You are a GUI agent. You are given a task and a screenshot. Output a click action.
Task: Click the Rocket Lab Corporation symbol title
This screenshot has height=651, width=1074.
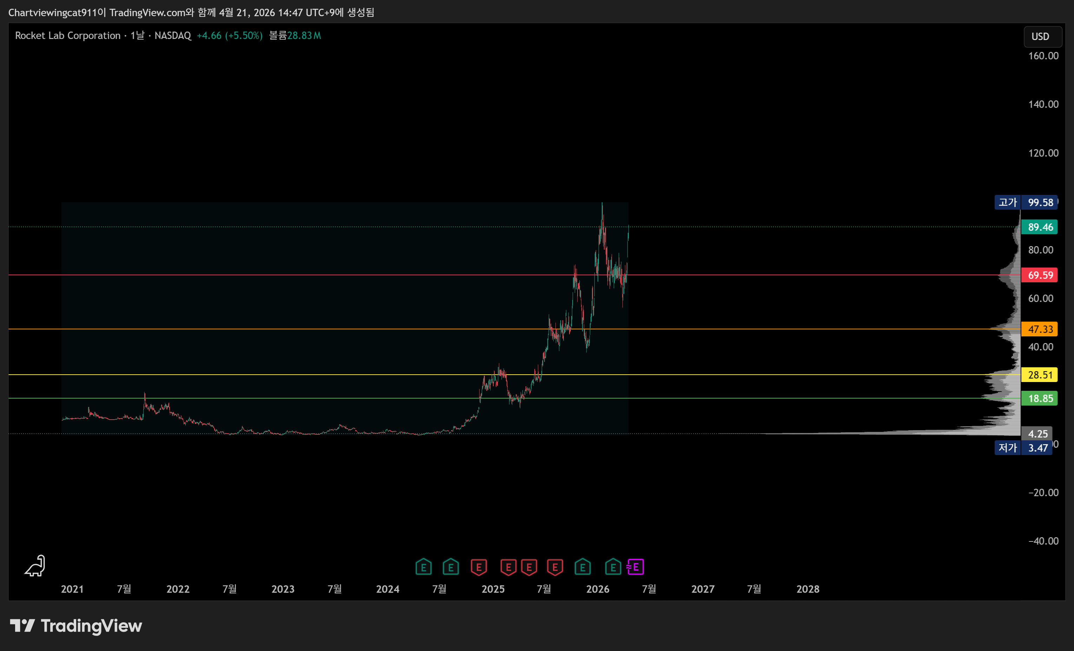tap(67, 36)
